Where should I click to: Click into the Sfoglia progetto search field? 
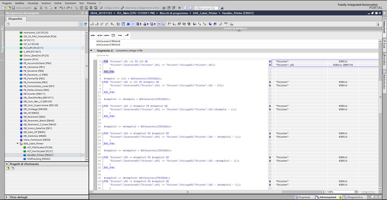coord(206,8)
